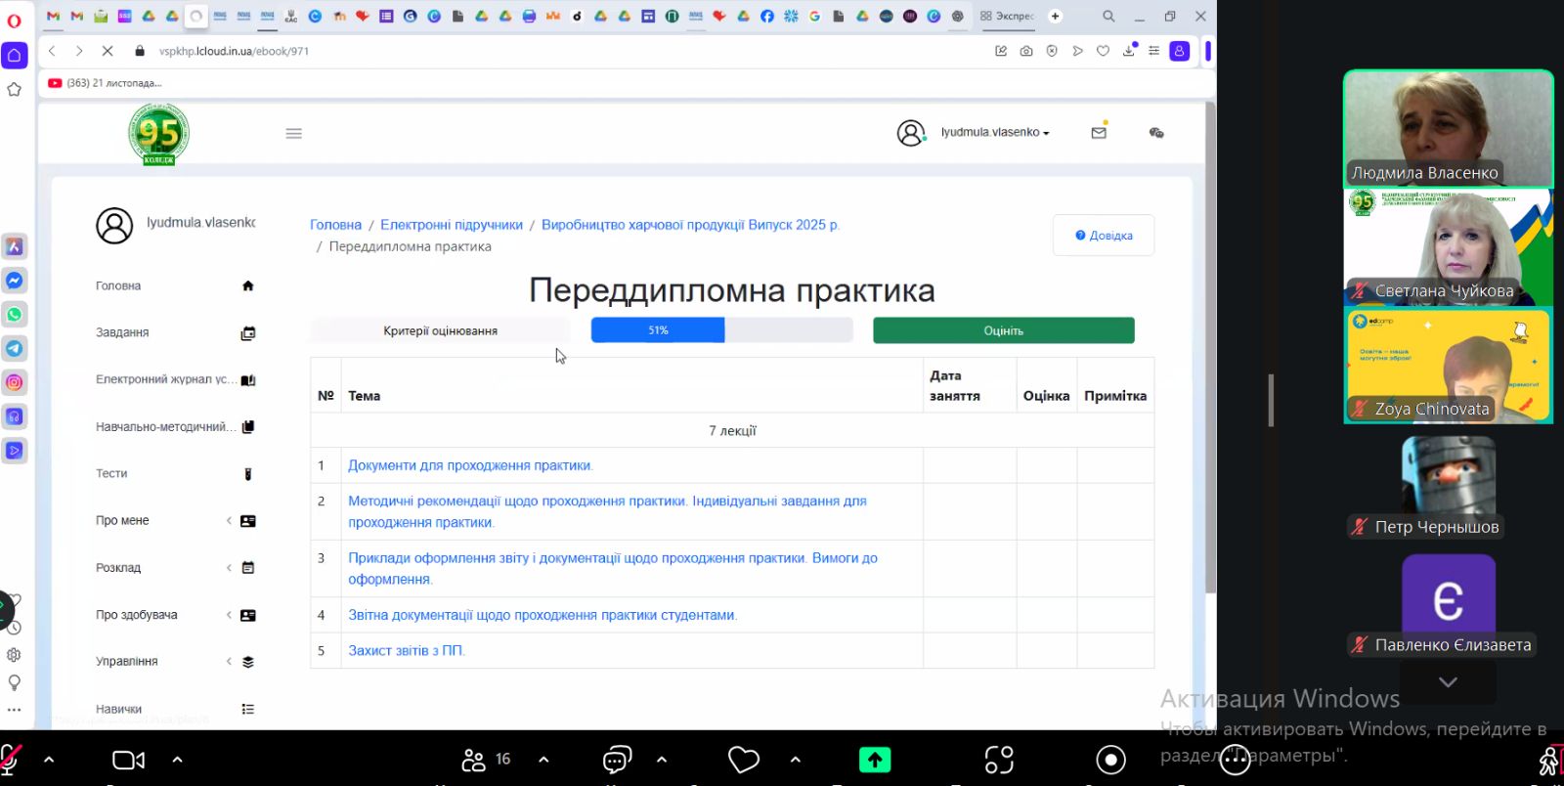This screenshot has height=786, width=1564.
Task: Click the green share screen button
Action: [874, 760]
